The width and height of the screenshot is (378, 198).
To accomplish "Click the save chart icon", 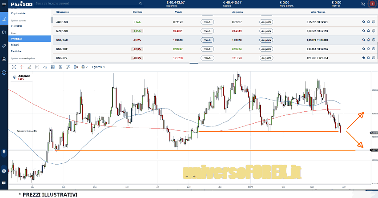I will point(60,67).
